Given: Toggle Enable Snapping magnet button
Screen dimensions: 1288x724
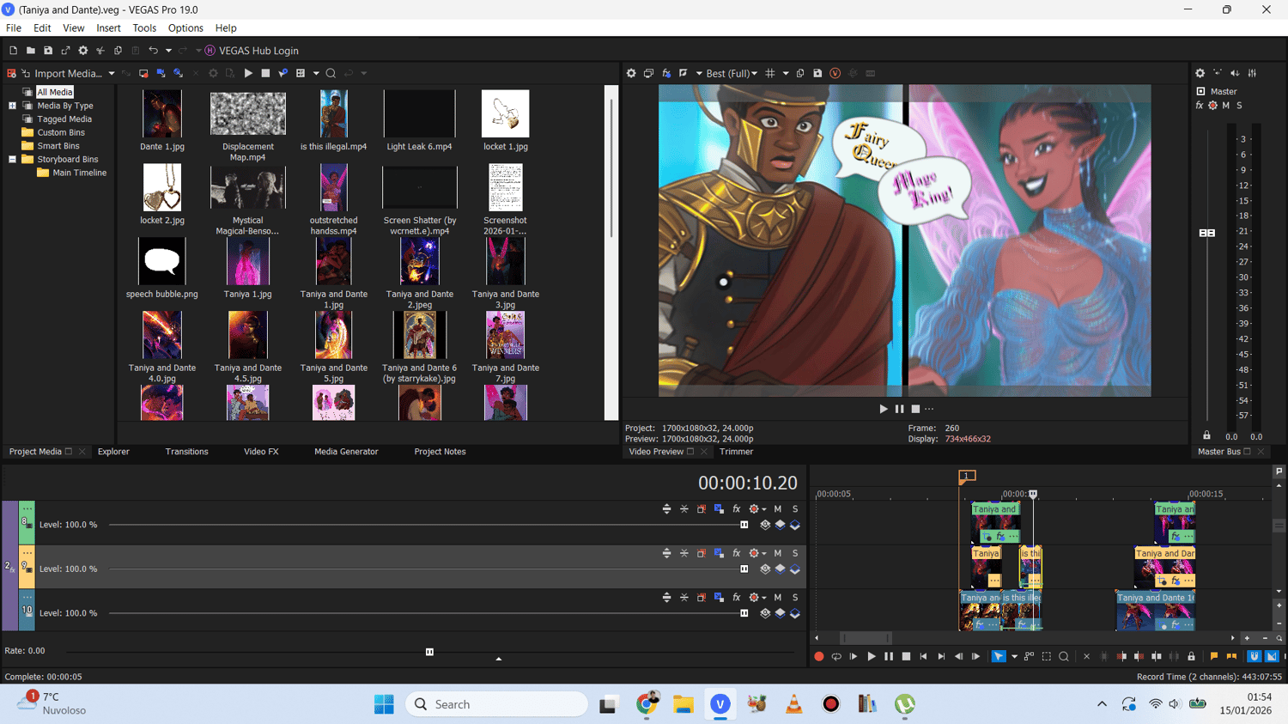Looking at the screenshot, I should click(x=1255, y=657).
